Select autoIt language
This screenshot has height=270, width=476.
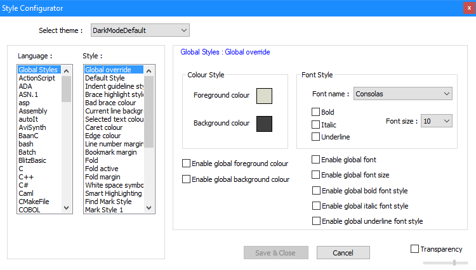39,119
